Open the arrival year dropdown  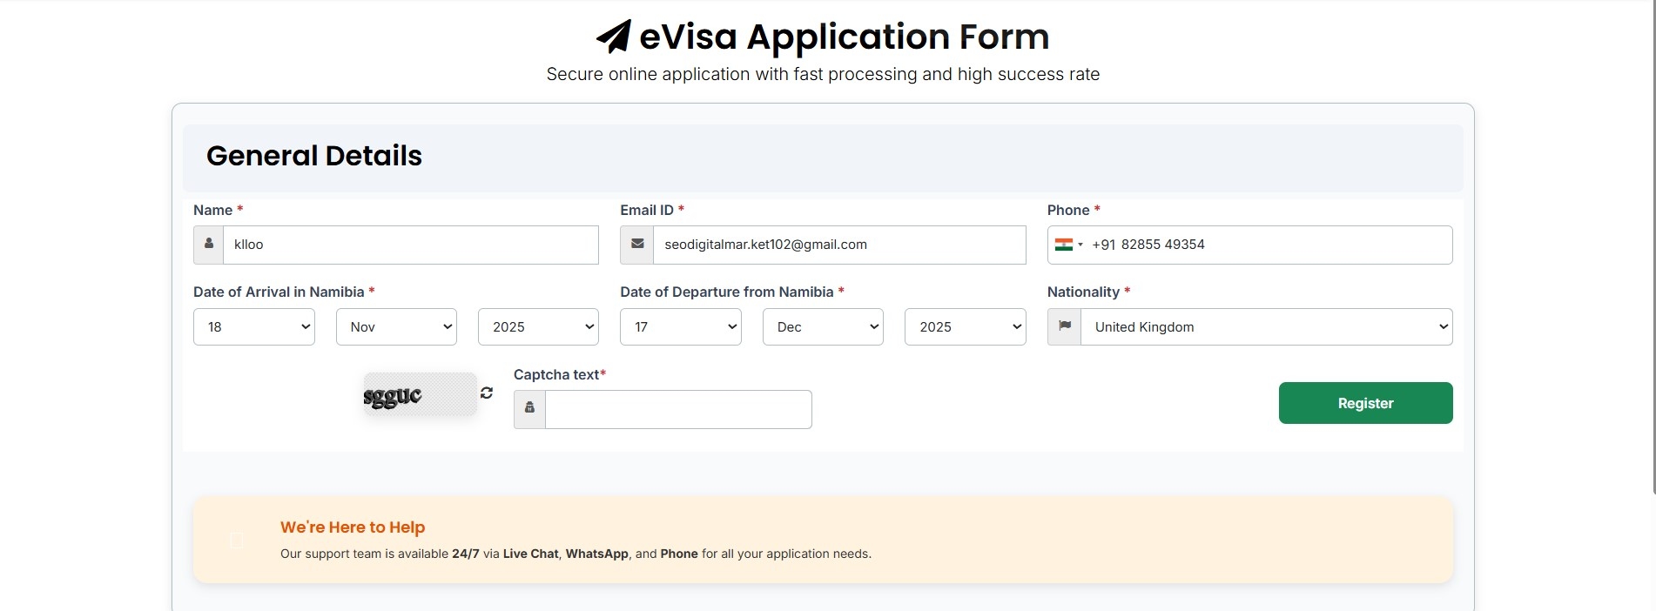tap(538, 326)
